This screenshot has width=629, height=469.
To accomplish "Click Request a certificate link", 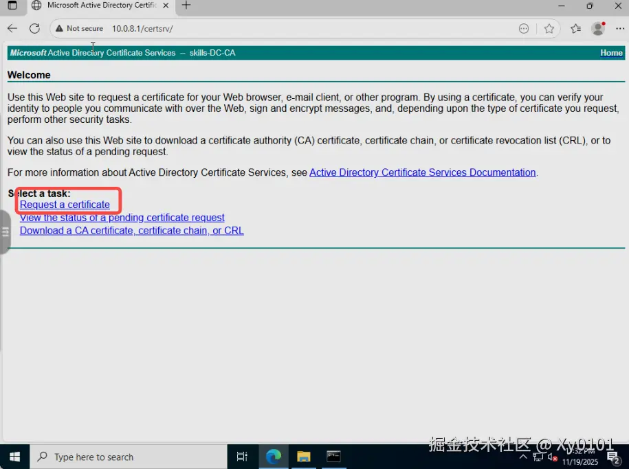I will click(65, 205).
